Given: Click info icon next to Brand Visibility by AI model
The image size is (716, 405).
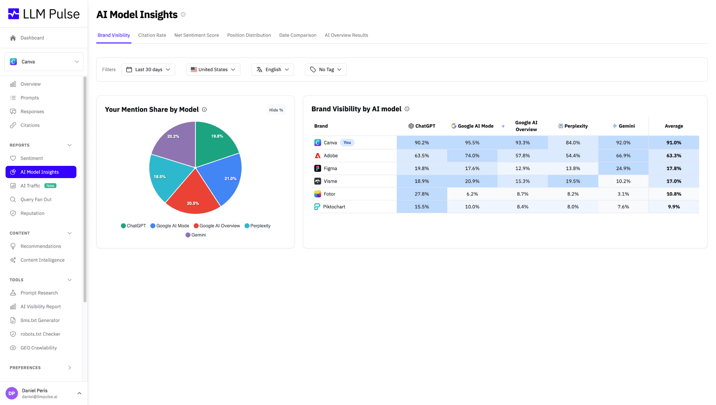Looking at the screenshot, I should (x=407, y=109).
